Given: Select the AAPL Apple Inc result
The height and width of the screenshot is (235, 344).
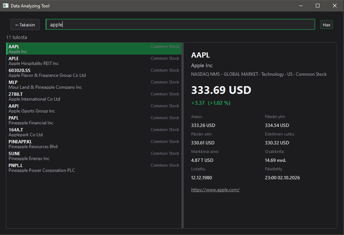Looking at the screenshot, I should (94, 49).
